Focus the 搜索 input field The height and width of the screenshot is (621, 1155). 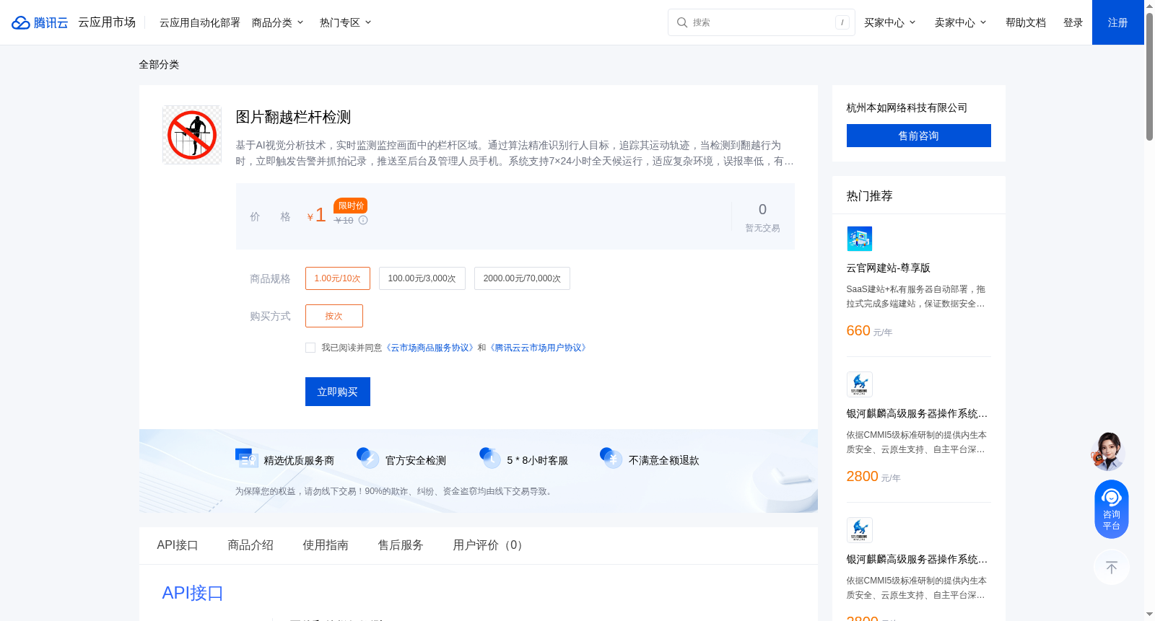pos(762,22)
